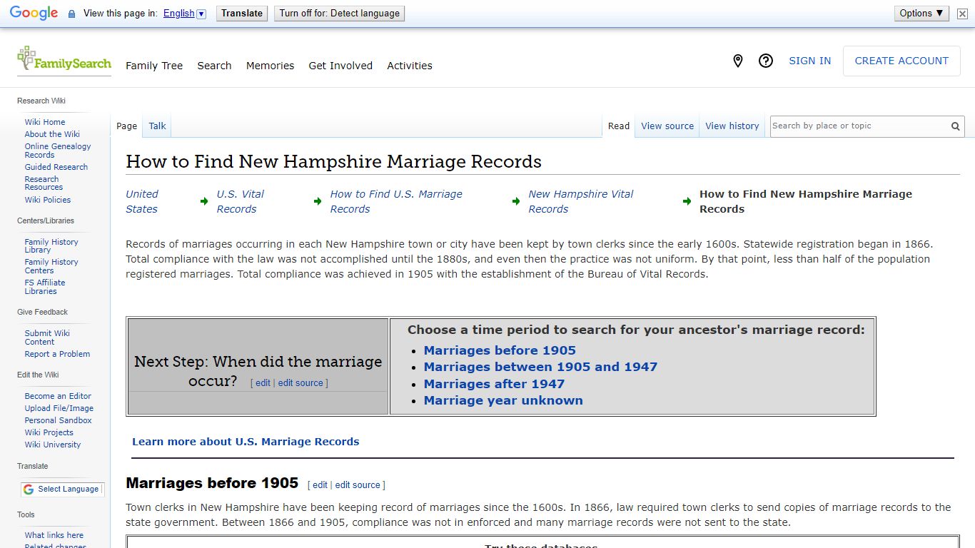Click the green arrow before U.S. Vital Records
The width and height of the screenshot is (975, 548).
click(204, 201)
